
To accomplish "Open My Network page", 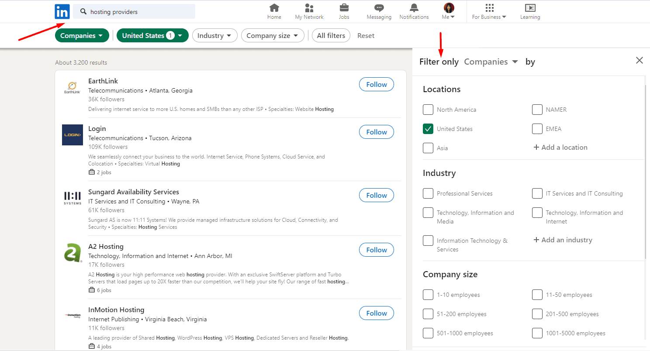I will pyautogui.click(x=309, y=11).
